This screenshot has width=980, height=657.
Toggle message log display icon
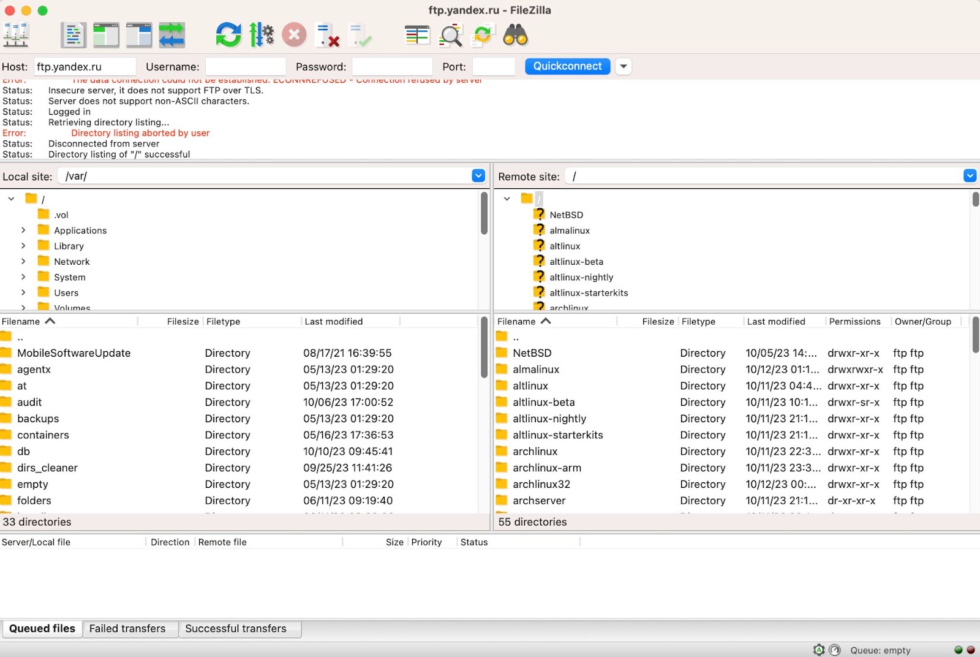[x=73, y=35]
